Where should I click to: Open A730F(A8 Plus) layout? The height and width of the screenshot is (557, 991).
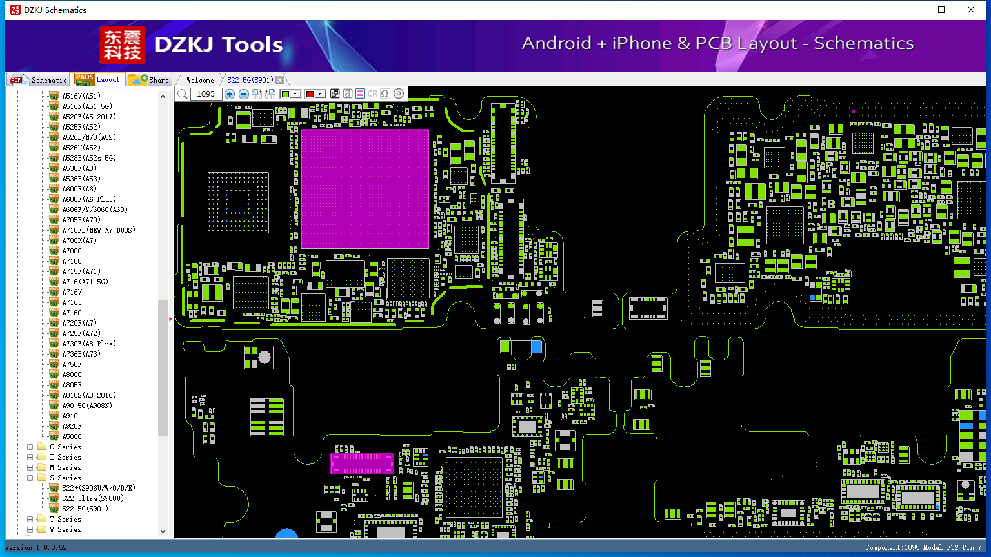coord(89,344)
